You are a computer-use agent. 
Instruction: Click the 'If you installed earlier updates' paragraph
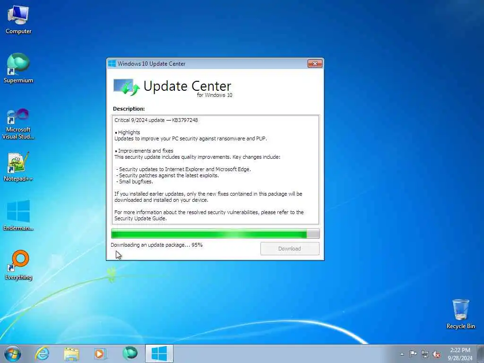208,197
